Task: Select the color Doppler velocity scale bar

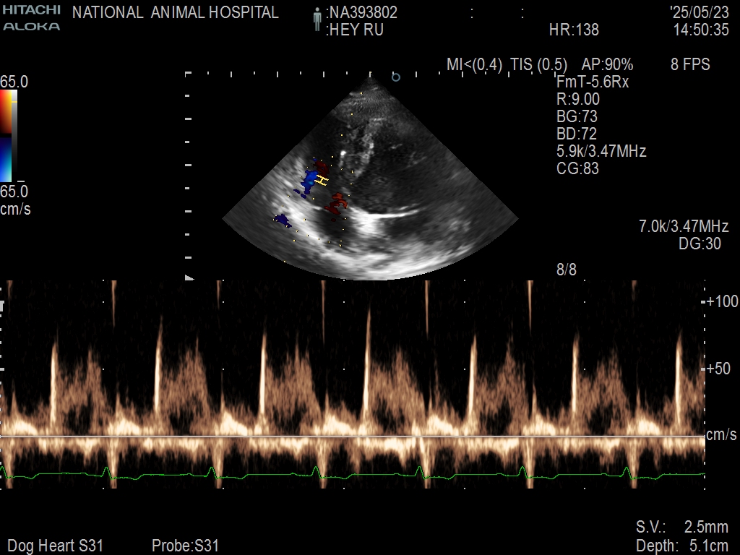Action: click(7, 135)
